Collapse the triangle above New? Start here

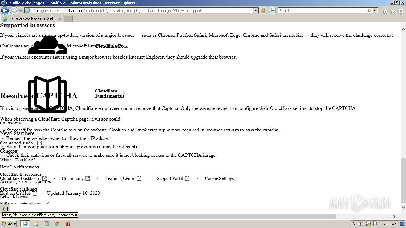coord(3,130)
